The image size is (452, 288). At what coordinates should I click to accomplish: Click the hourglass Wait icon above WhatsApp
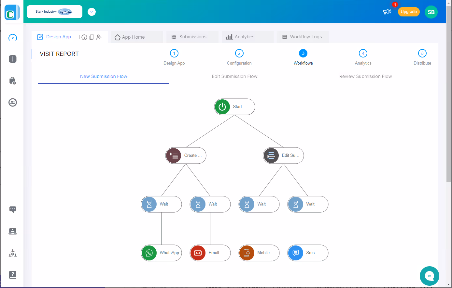point(149,204)
